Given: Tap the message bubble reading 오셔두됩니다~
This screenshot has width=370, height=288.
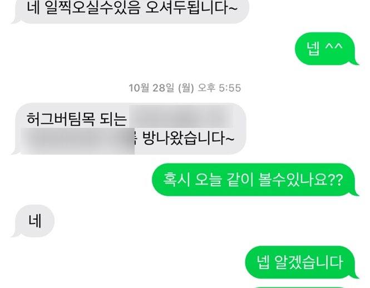Looking at the screenshot, I should pos(130,9).
